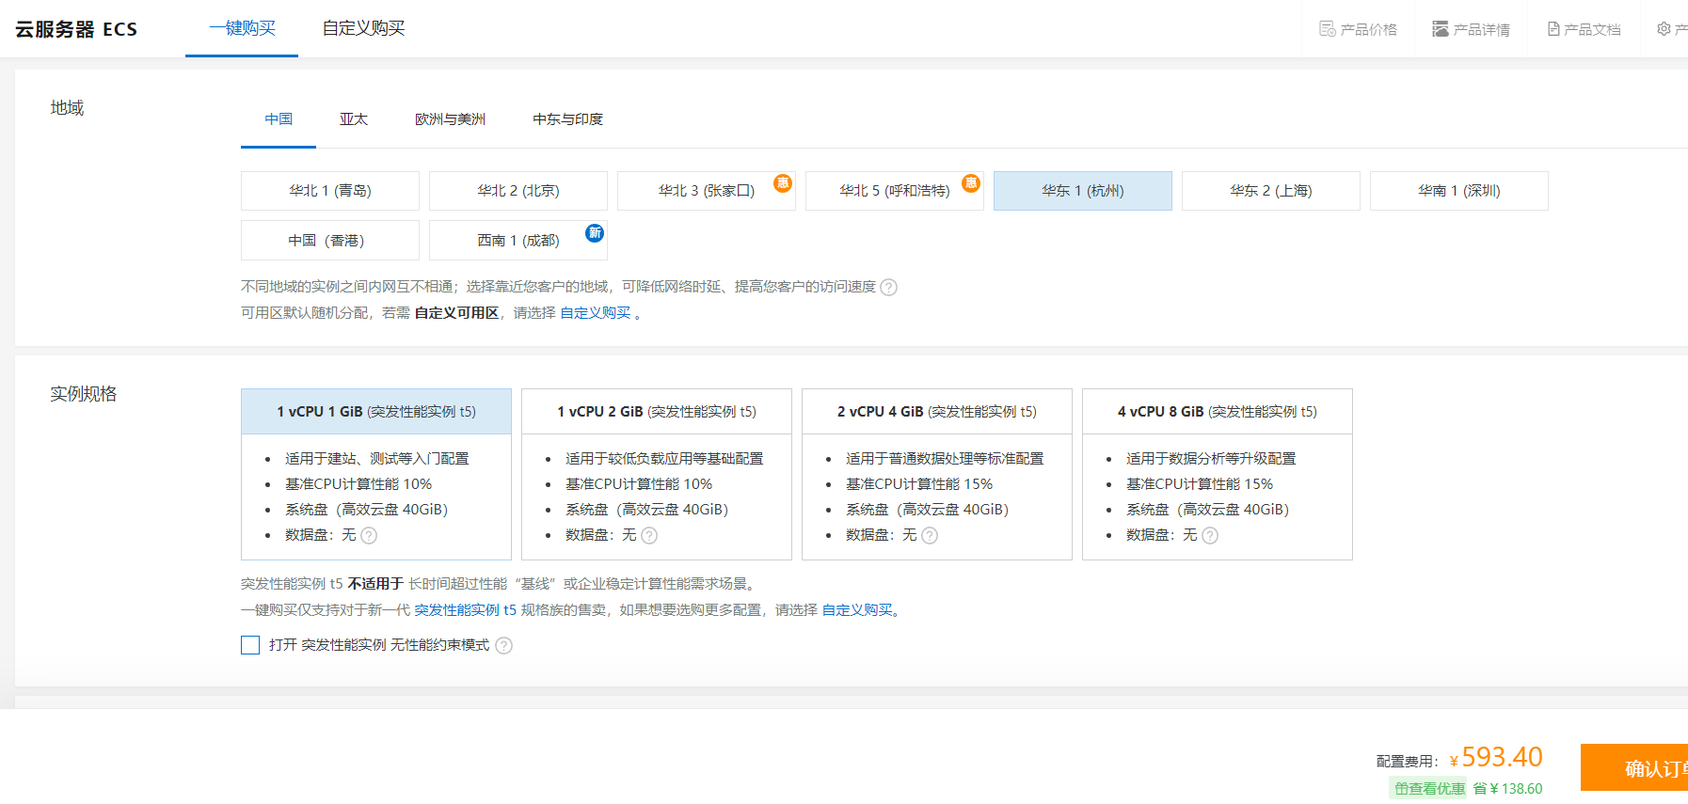Select the 1 vCPU 1 GiB instance spec
The image size is (1688, 804).
(x=376, y=474)
